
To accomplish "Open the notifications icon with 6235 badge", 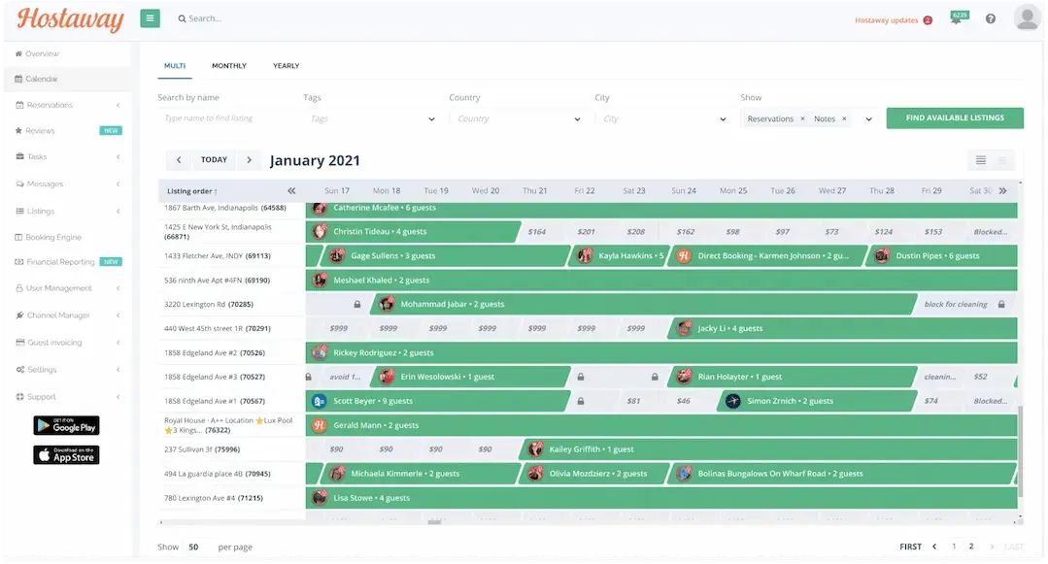I will (x=957, y=19).
